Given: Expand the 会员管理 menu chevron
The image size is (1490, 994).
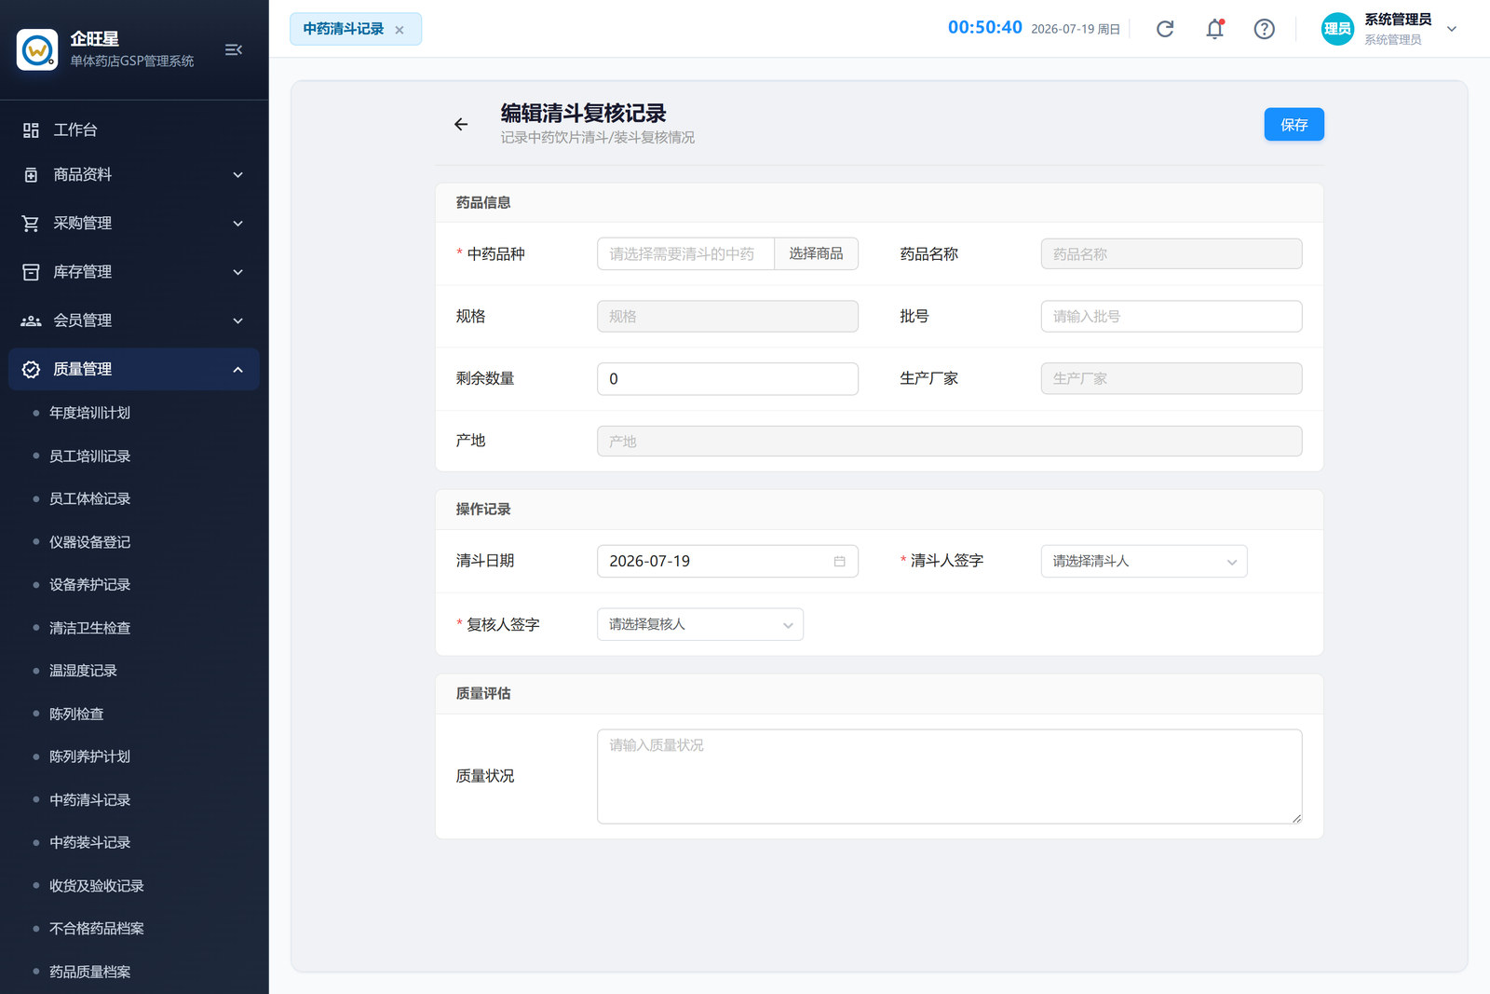Looking at the screenshot, I should (237, 320).
